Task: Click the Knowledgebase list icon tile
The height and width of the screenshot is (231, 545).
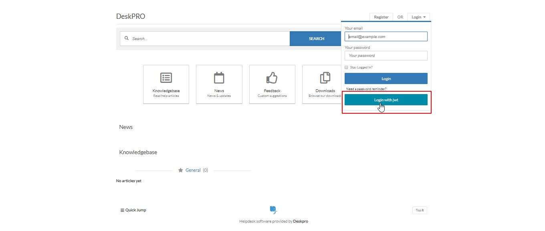Action: 166,84
